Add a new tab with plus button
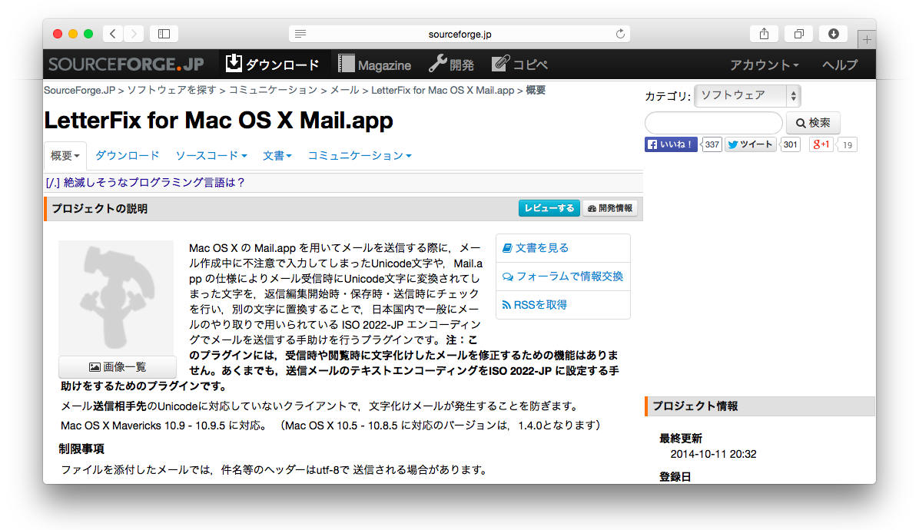The height and width of the screenshot is (530, 919). pyautogui.click(x=866, y=40)
